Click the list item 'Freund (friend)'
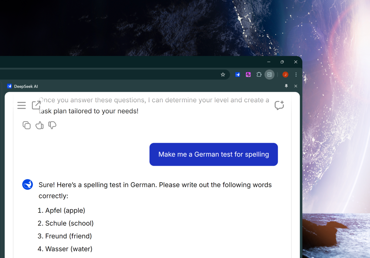This screenshot has height=258, width=370. pyautogui.click(x=65, y=236)
